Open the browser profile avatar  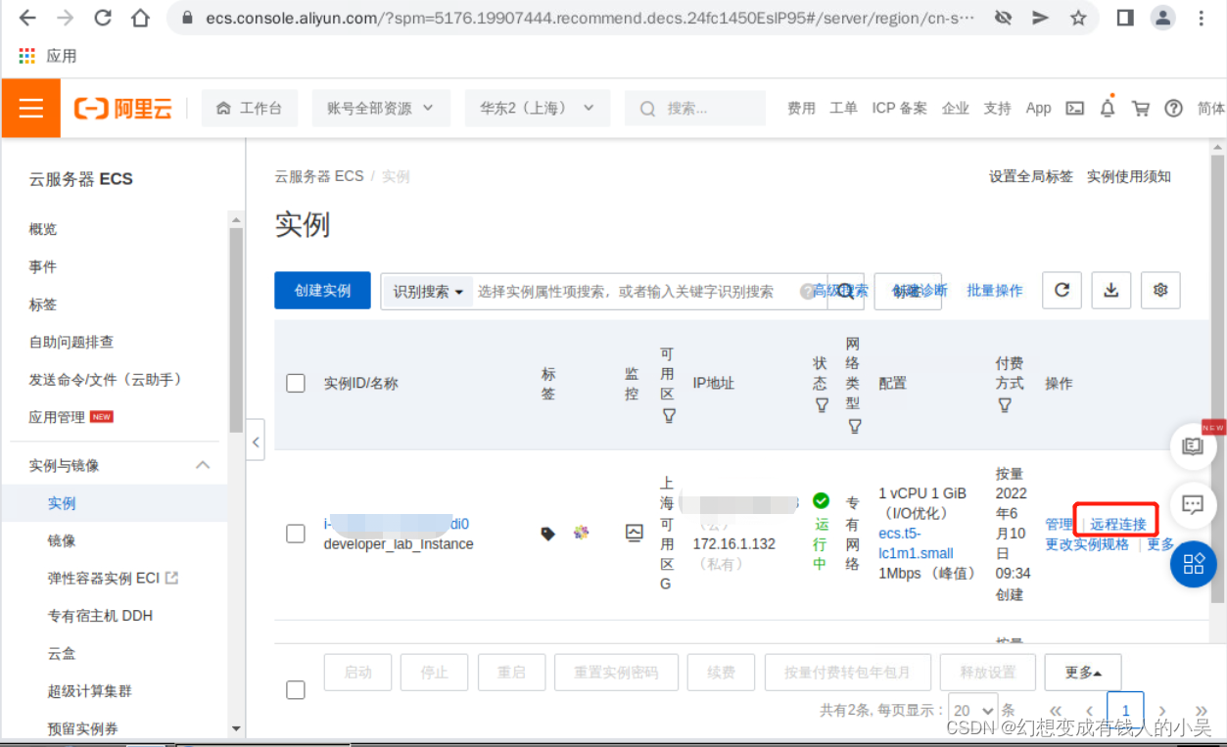coord(1162,18)
